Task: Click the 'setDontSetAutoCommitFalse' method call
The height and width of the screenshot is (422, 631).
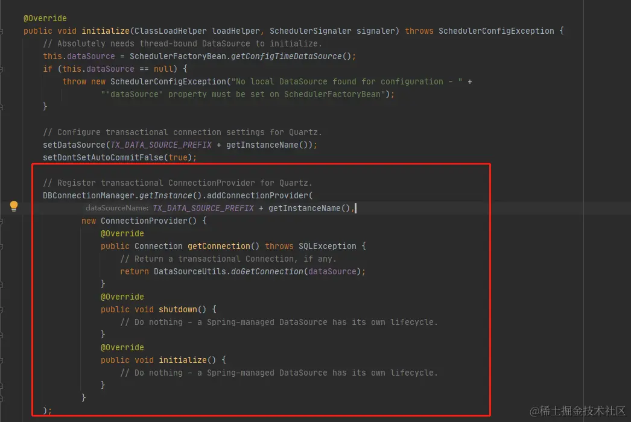Action: coord(103,157)
